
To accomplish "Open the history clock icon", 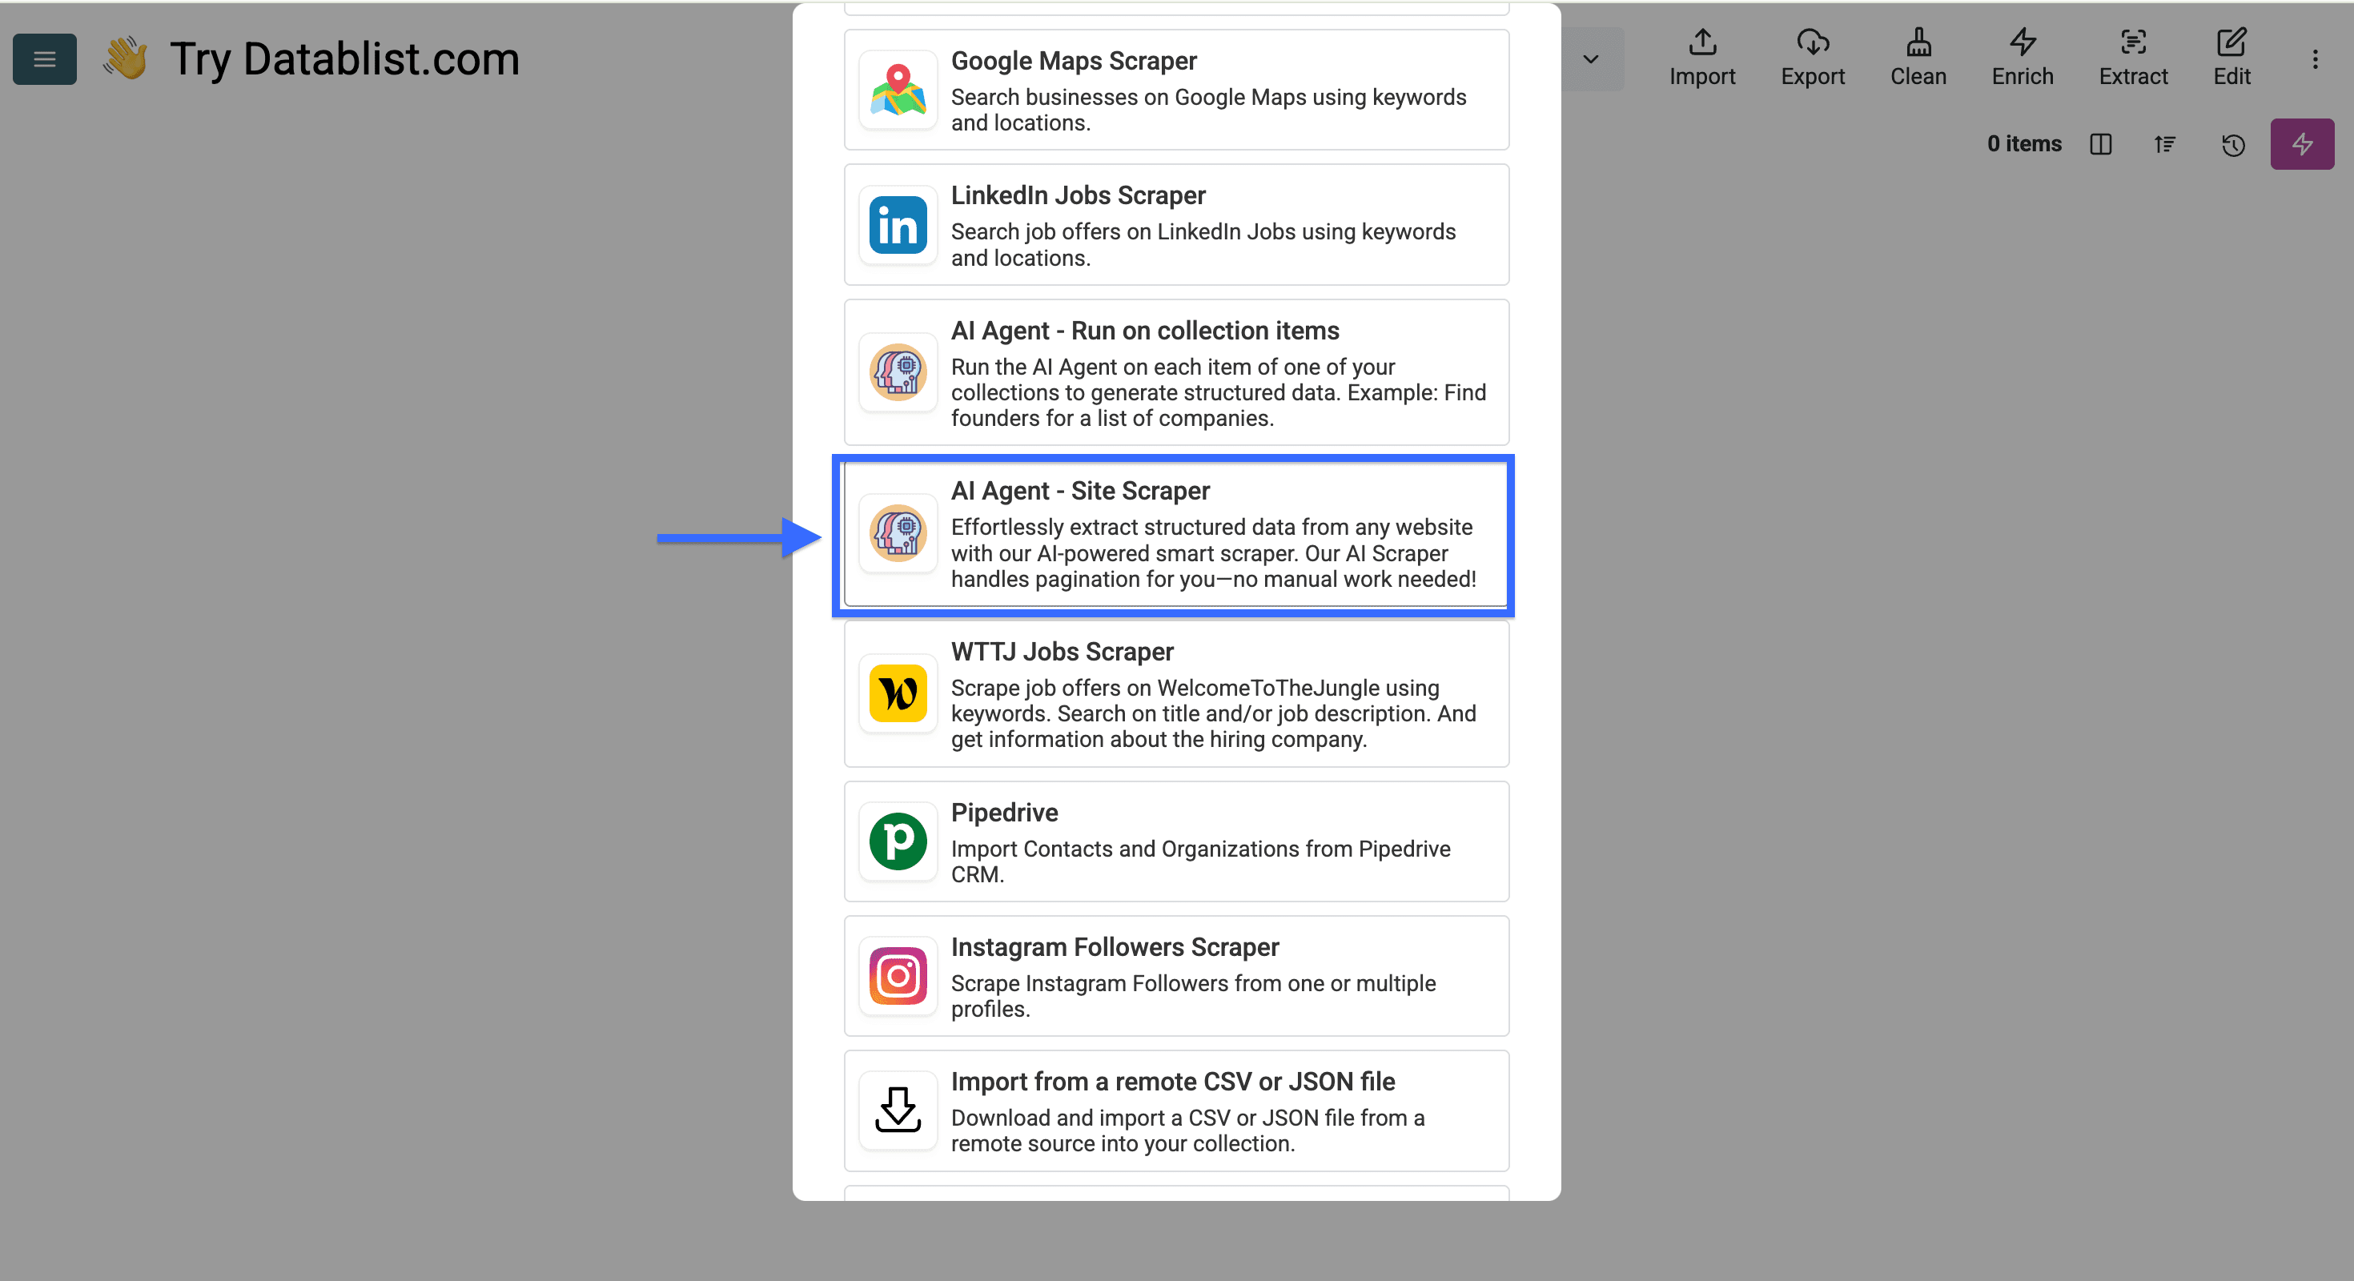I will tap(2232, 144).
